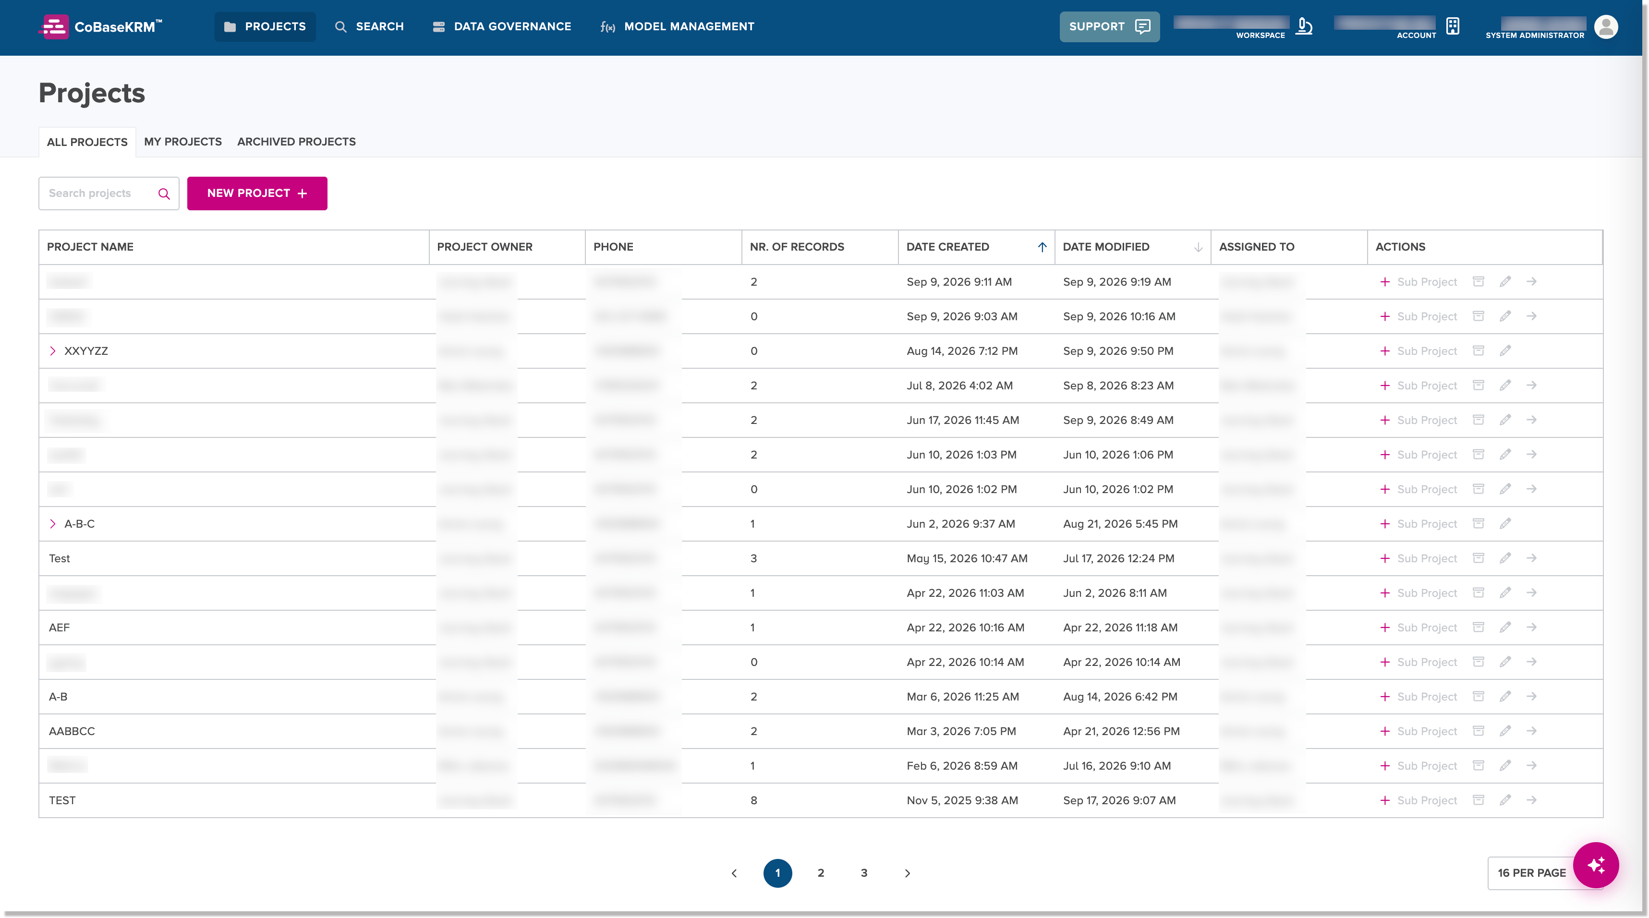Click the CoBaseKRM logo
1649x918 pixels.
101,27
